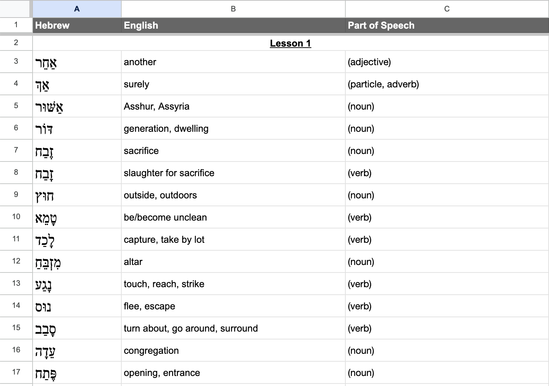Select the cell 'slaughter for sacrifice'
This screenshot has height=386, width=549.
pos(233,173)
